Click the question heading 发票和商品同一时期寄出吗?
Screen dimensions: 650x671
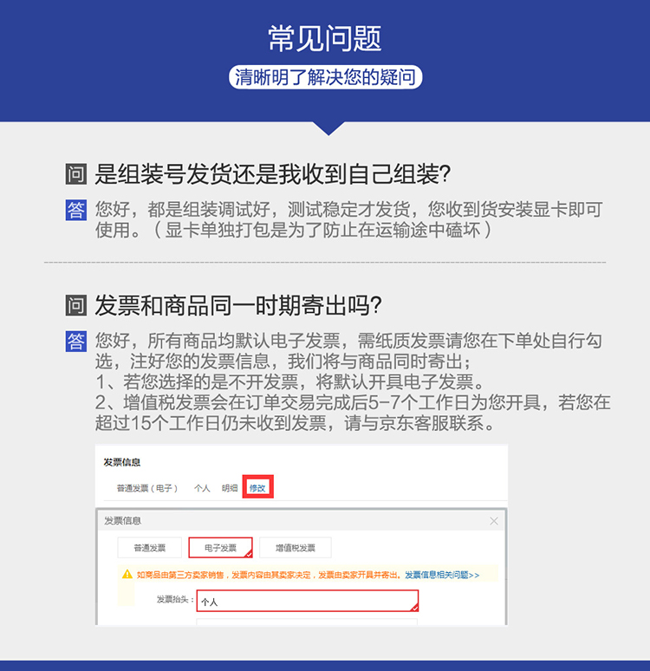238,305
